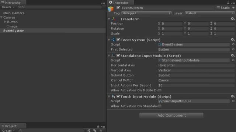
Task: Click Project favorites star icon
Action: tap(101, 131)
